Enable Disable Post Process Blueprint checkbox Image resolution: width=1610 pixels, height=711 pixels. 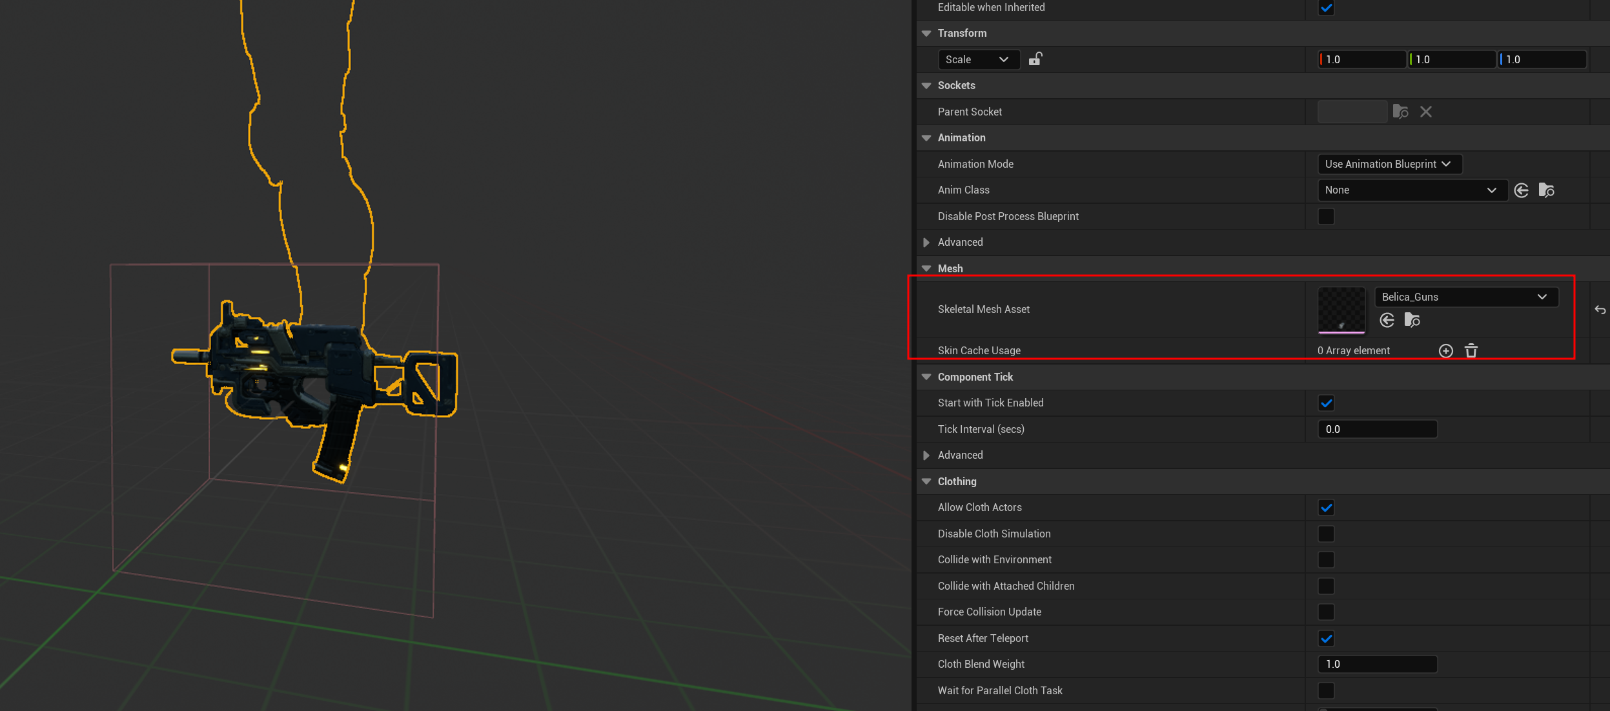point(1326,216)
